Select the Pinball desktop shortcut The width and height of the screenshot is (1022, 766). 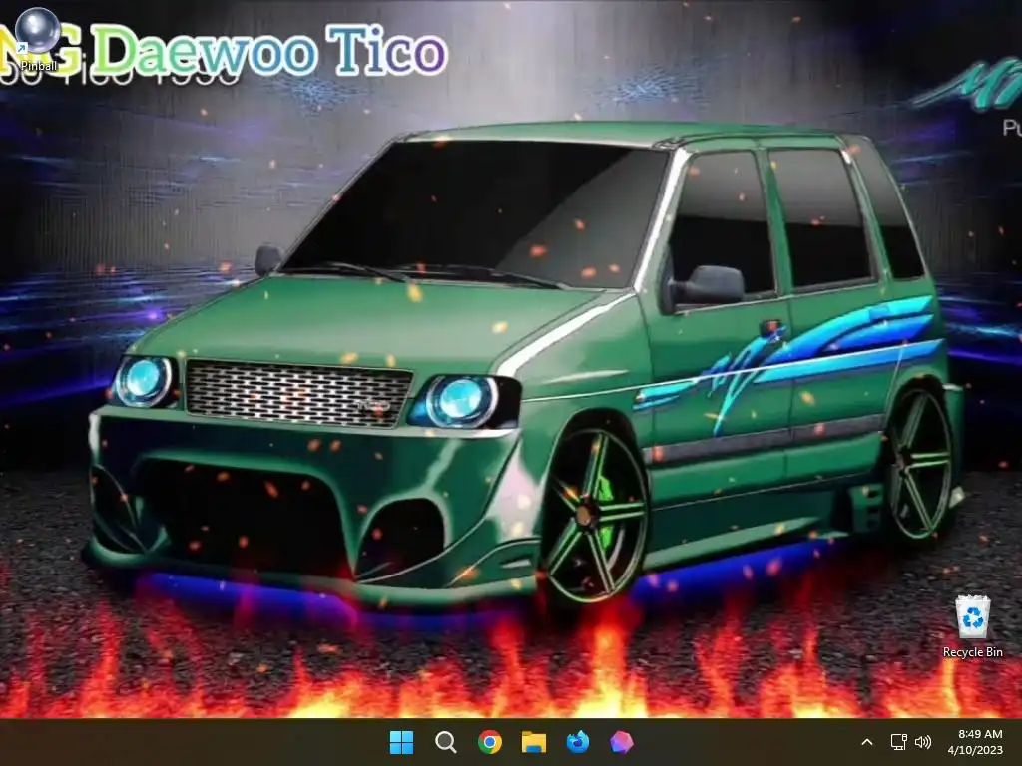pos(38,39)
